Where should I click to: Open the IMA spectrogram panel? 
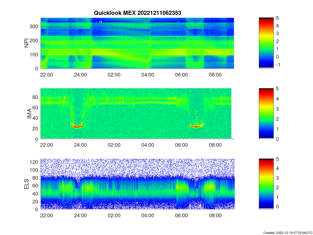pos(136,113)
